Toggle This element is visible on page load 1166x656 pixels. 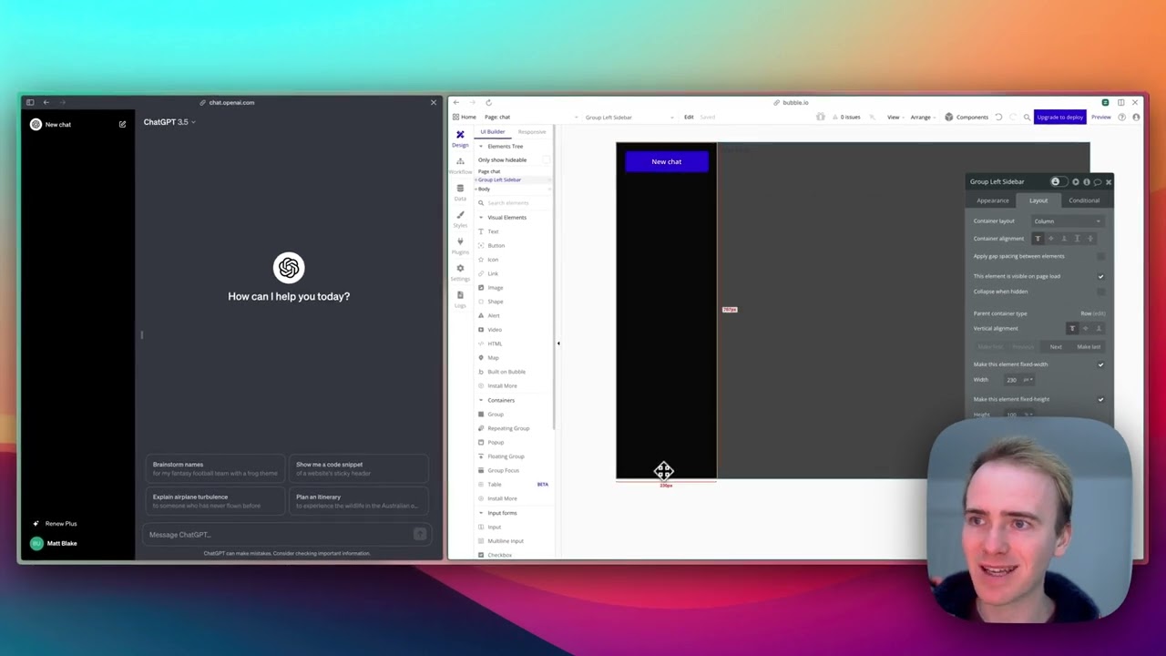[1100, 276]
